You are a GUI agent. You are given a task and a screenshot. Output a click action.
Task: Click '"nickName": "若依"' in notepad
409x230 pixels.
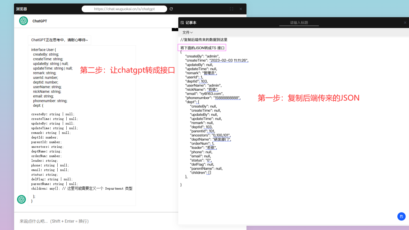tap(202, 89)
